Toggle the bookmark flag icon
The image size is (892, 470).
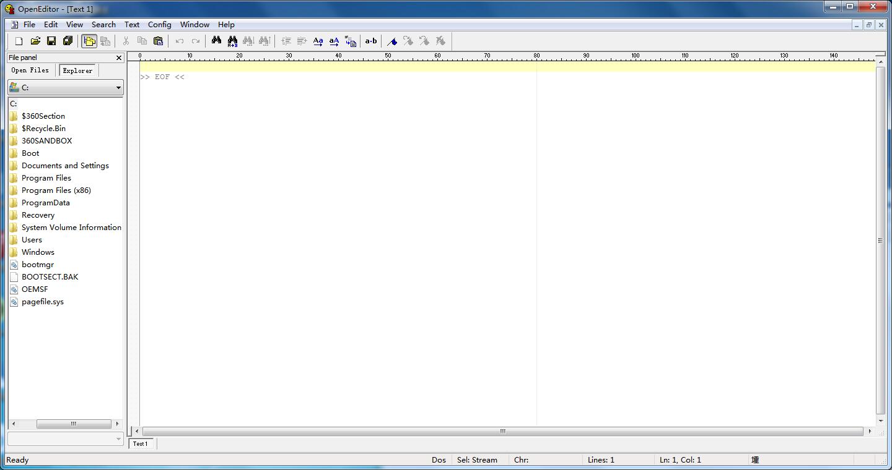pos(392,41)
